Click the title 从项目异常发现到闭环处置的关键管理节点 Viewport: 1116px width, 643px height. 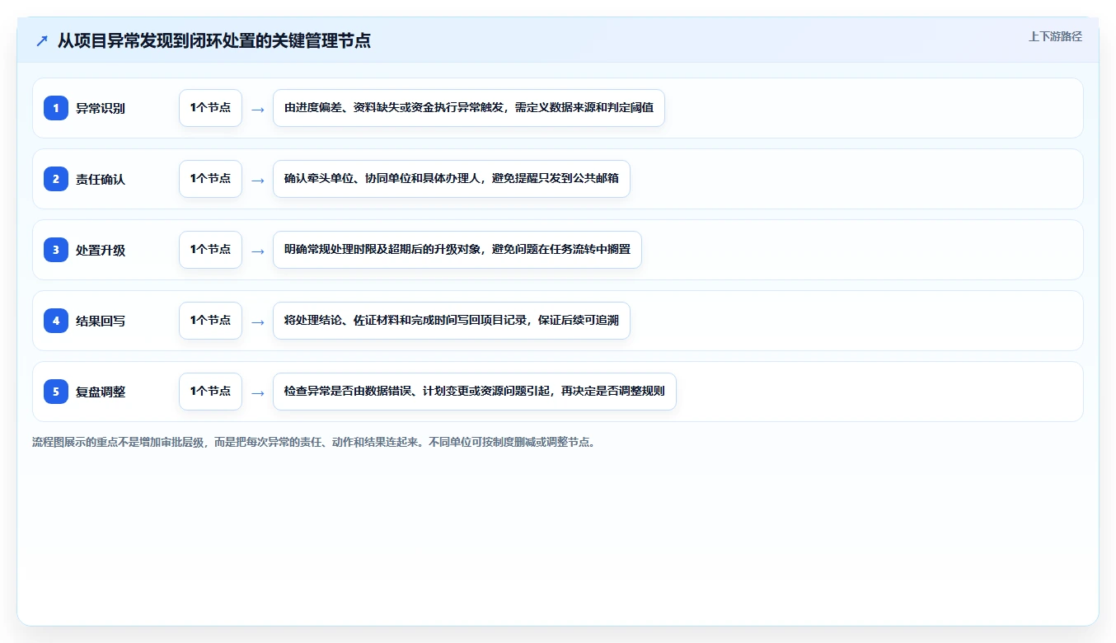(x=214, y=40)
